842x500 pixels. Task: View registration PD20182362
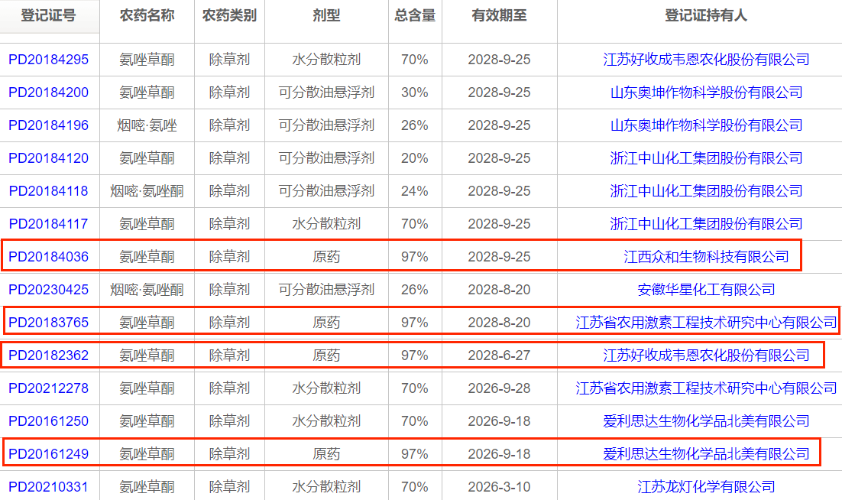coord(48,356)
